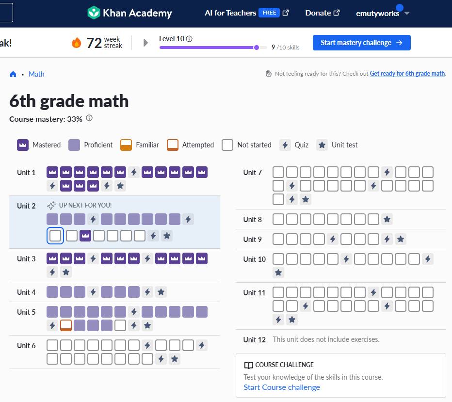Open Unit 4 first quiz lightning icon

click(x=93, y=292)
